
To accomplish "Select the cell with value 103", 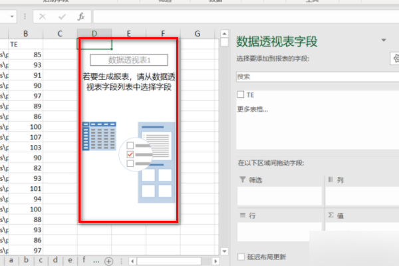I will tap(26, 148).
